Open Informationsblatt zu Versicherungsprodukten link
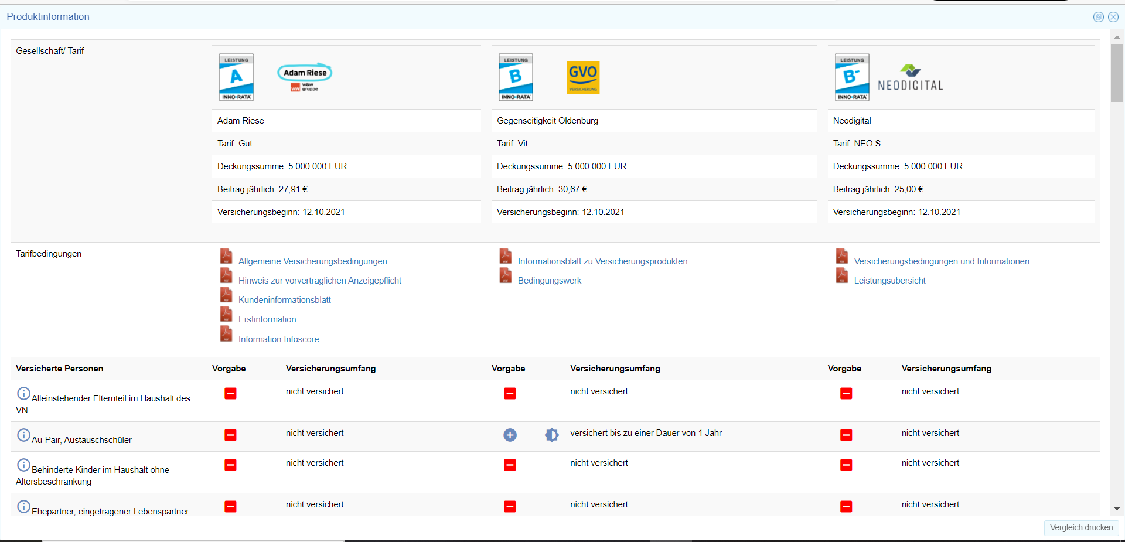The height and width of the screenshot is (542, 1125). (x=602, y=261)
